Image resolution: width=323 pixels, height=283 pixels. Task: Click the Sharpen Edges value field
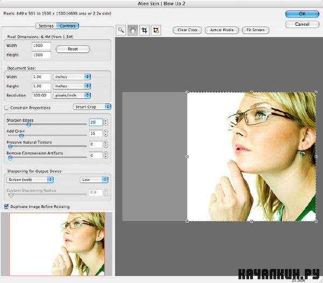pos(96,122)
